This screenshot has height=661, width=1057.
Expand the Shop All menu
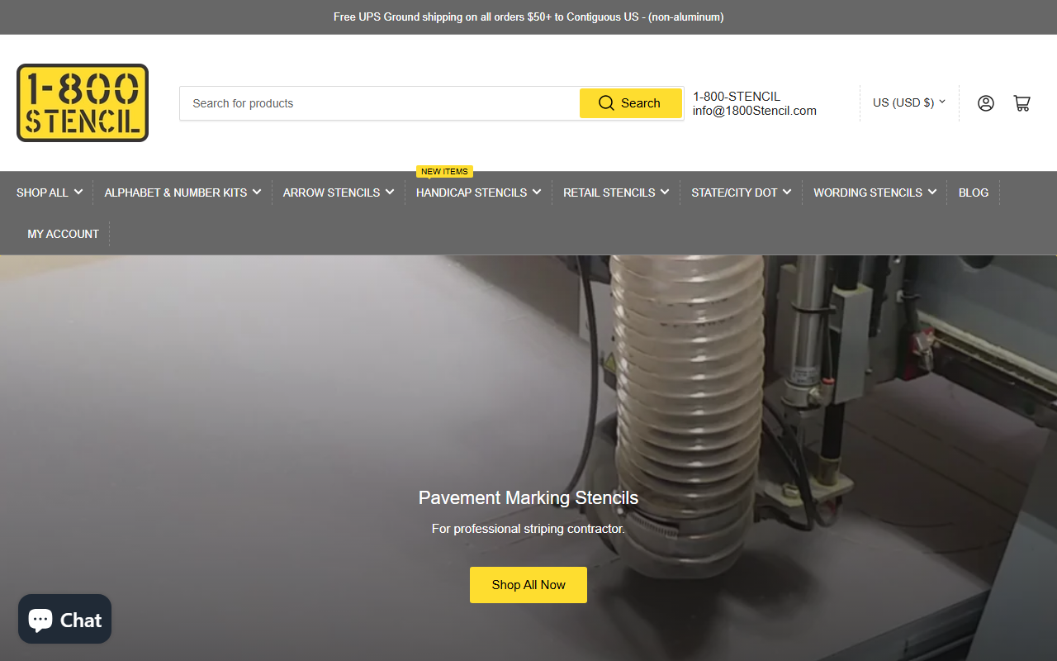pyautogui.click(x=50, y=193)
